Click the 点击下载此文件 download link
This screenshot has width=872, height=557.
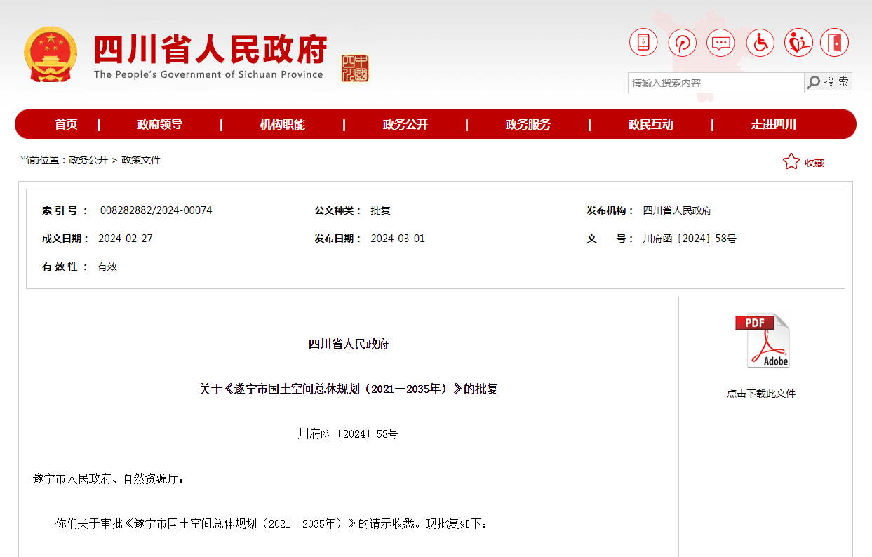coord(761,394)
